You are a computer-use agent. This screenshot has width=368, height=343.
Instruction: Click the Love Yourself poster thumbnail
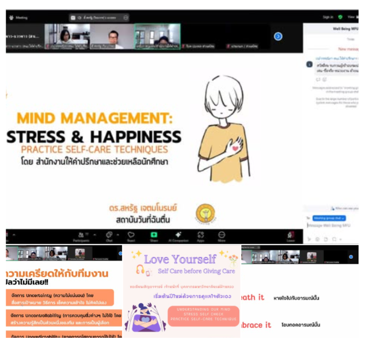point(181,291)
